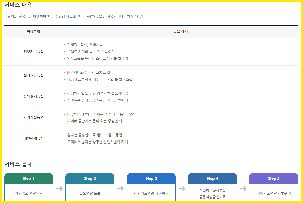
Task: Select the Step 5 직업기초역량 사후평가 box
Action: [274, 187]
